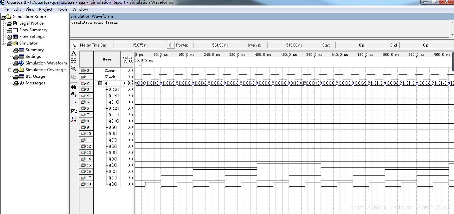454x214 pixels.
Task: Click the Q[0] output pin icon
Action: click(x=83, y=184)
